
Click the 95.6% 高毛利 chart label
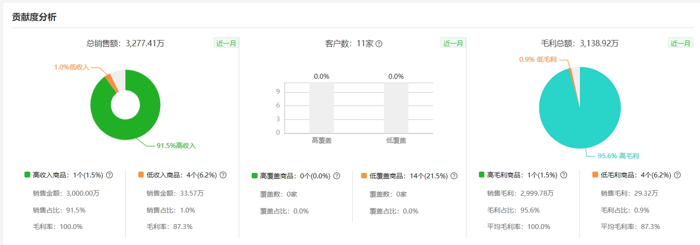[618, 156]
